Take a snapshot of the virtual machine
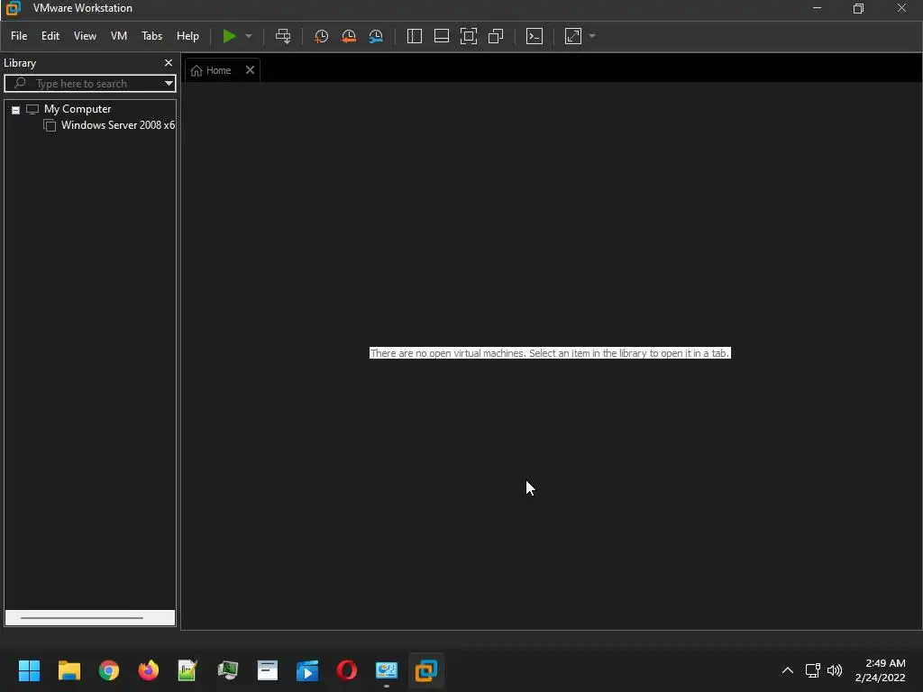 pyautogui.click(x=322, y=36)
